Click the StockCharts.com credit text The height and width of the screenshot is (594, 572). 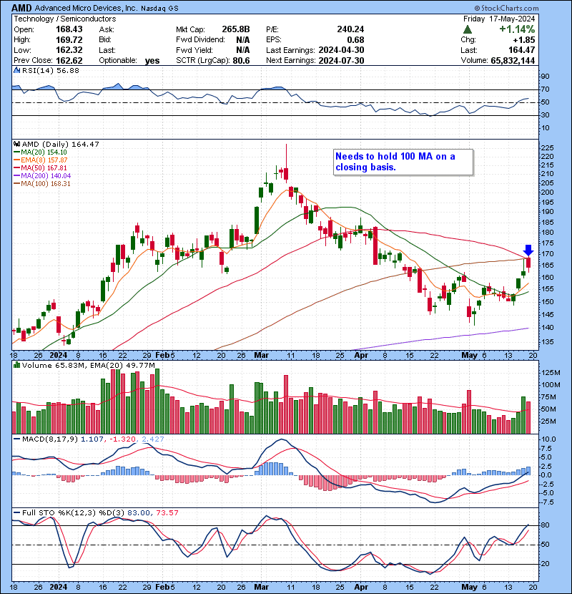(506, 8)
